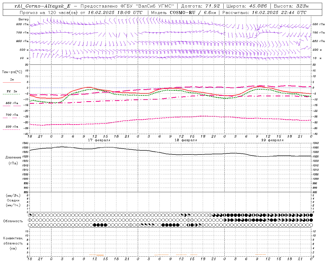Click the Модель COSMO-RU / 6.6км label

(184, 12)
